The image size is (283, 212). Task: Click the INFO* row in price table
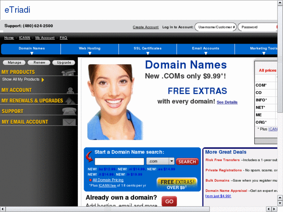point(266,100)
